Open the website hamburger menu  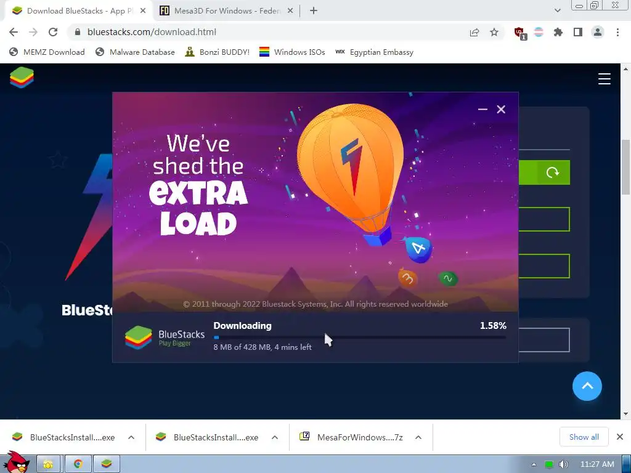click(x=604, y=79)
